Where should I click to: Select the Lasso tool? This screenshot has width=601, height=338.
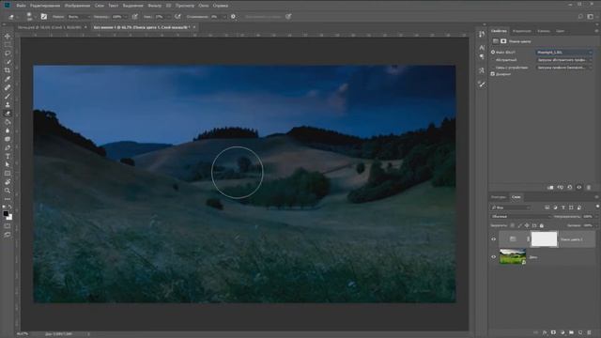[8, 54]
